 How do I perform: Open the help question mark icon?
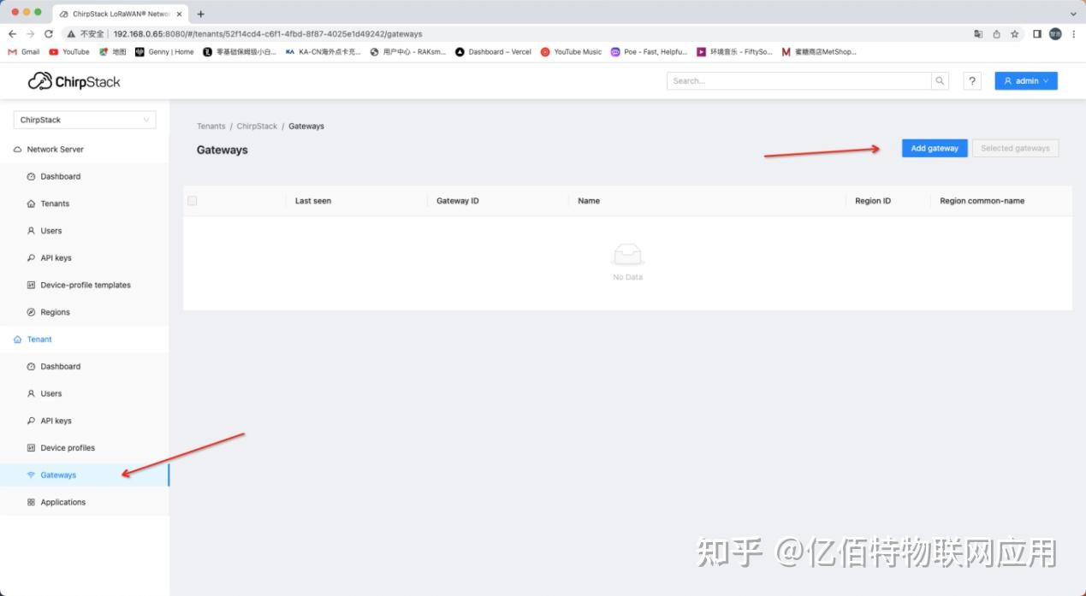pyautogui.click(x=971, y=80)
